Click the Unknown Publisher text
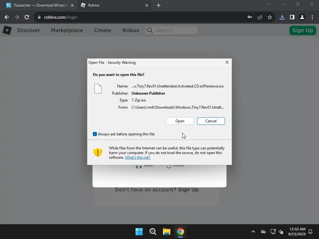 click(x=148, y=93)
